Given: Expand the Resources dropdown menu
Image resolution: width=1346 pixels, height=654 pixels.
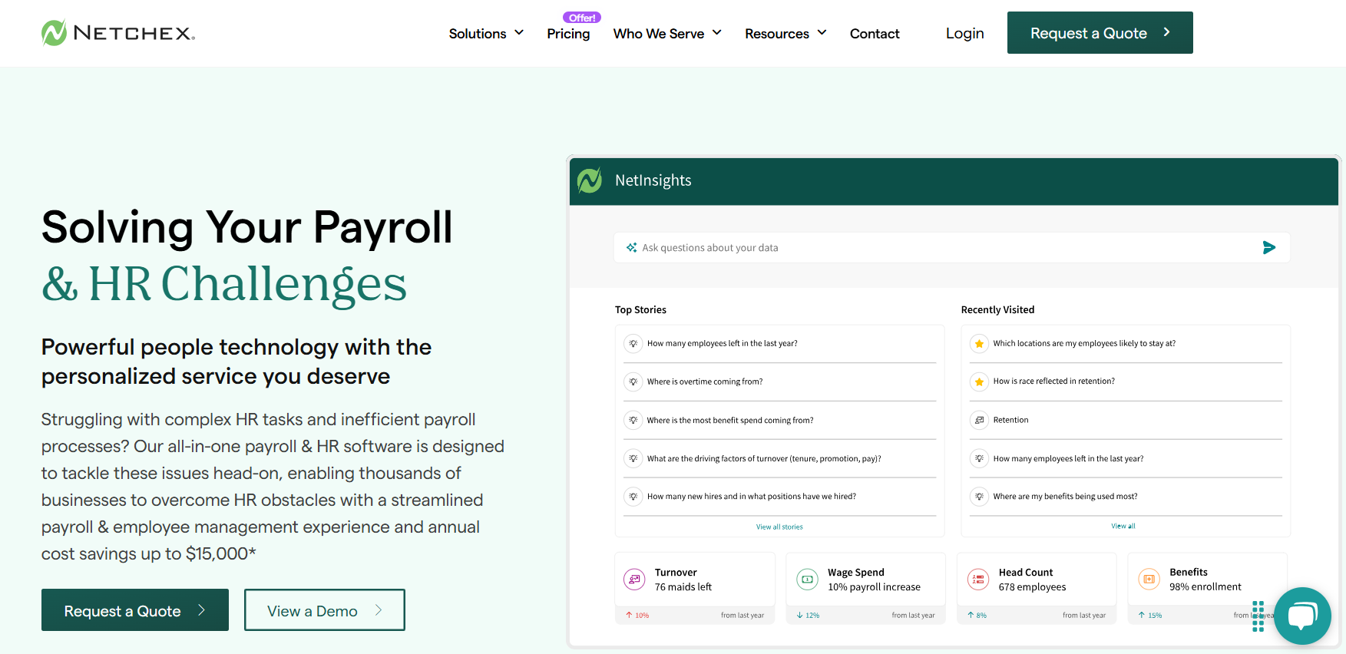Looking at the screenshot, I should tap(785, 33).
